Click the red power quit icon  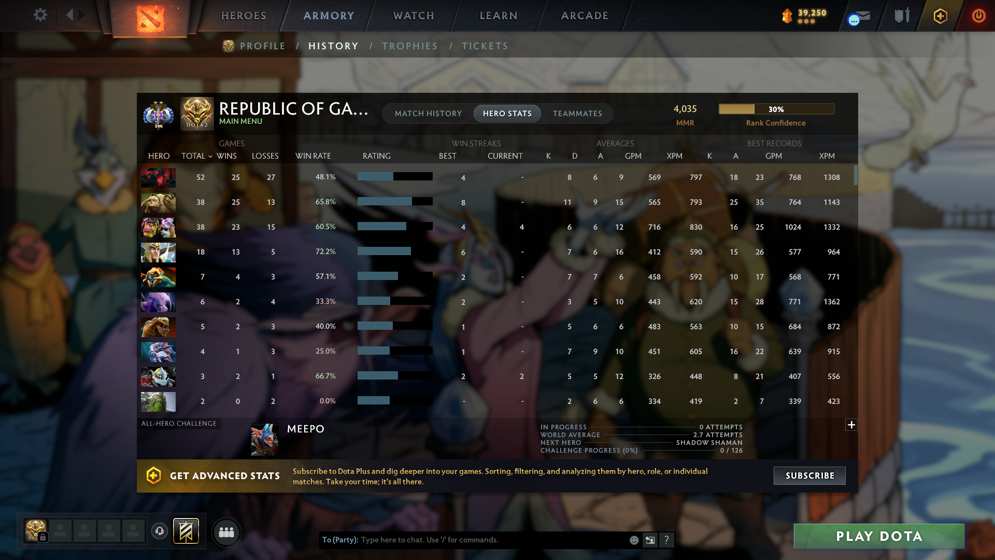coord(978,16)
